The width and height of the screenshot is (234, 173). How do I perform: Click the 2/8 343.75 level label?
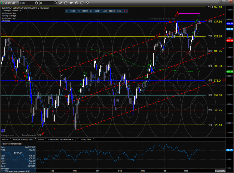(215, 110)
